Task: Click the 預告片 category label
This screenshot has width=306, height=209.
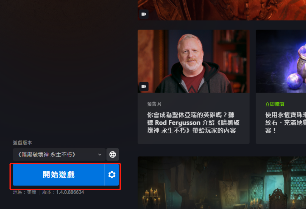Action: 154,104
